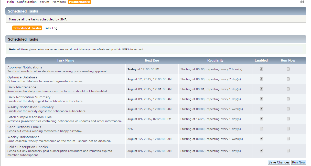Image resolution: width=311 pixels, height=166 pixels.
Task: Click the 'N/A' next due cell
Action: pyautogui.click(x=130, y=129)
